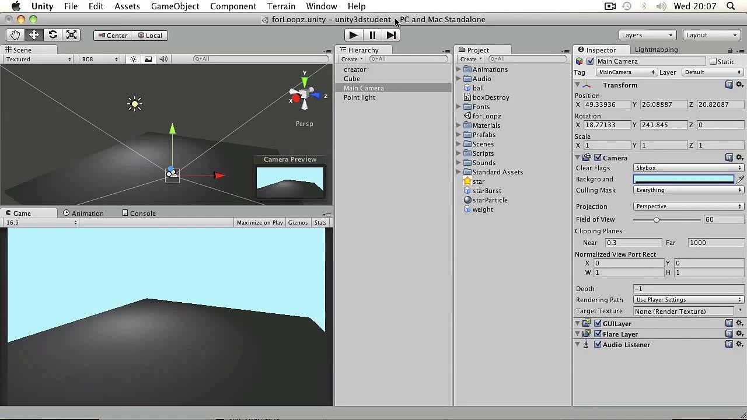This screenshot has height=420, width=747.
Task: Open the Terrain menu
Action: tap(281, 6)
